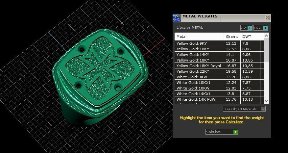Click the 10,13 DWT value
Screen dimensions: 288x153
[x=248, y=99]
